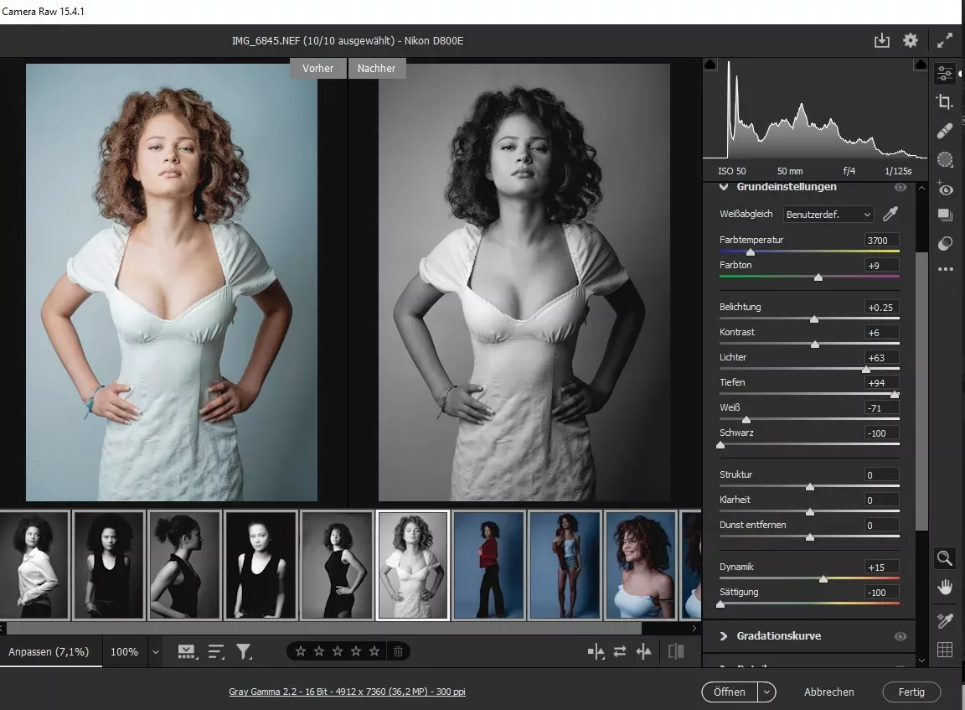Adjust the Farbtemperatur slider handle
The height and width of the screenshot is (710, 965).
click(x=751, y=251)
